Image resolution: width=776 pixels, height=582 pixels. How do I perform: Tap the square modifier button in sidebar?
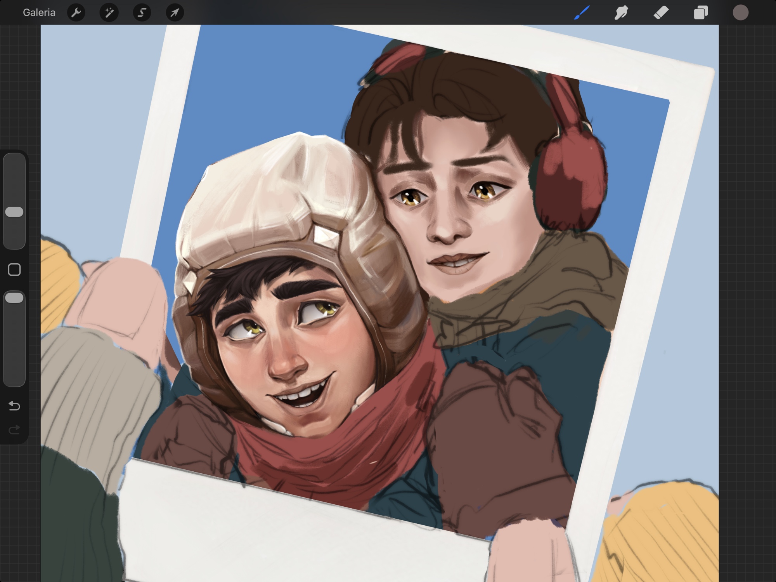pos(14,269)
